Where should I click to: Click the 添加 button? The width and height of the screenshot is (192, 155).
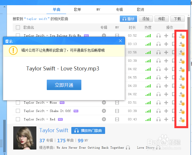(146, 19)
